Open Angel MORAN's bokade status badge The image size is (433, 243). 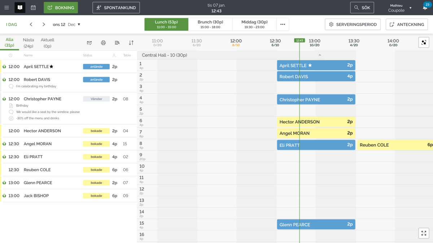pos(96,144)
